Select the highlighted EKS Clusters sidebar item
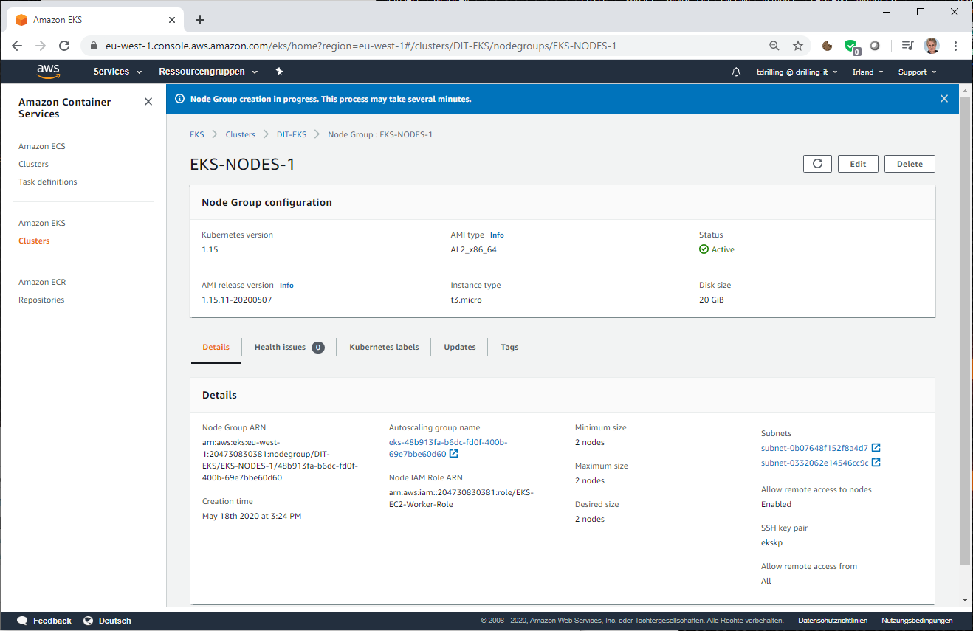The image size is (973, 631). point(34,241)
